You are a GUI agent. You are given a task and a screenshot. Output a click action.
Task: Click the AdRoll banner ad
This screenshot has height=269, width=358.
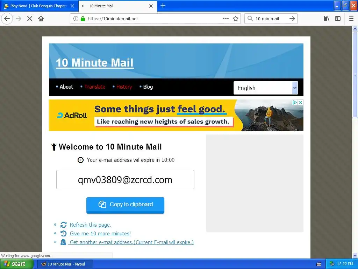pyautogui.click(x=176, y=115)
